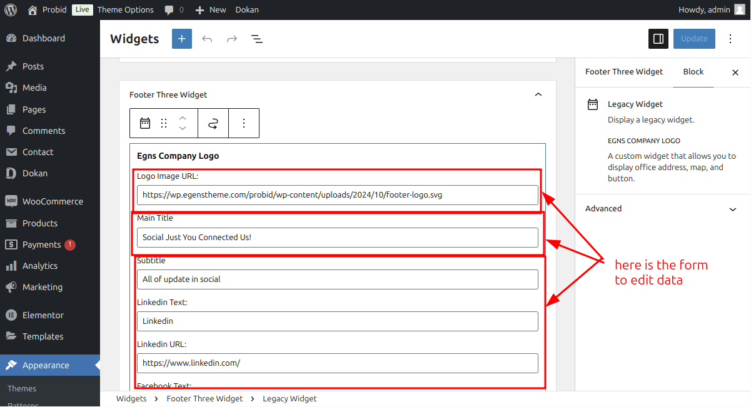Click the legacy widget calendar block icon
Viewport: 751px width, 407px height.
click(x=145, y=123)
